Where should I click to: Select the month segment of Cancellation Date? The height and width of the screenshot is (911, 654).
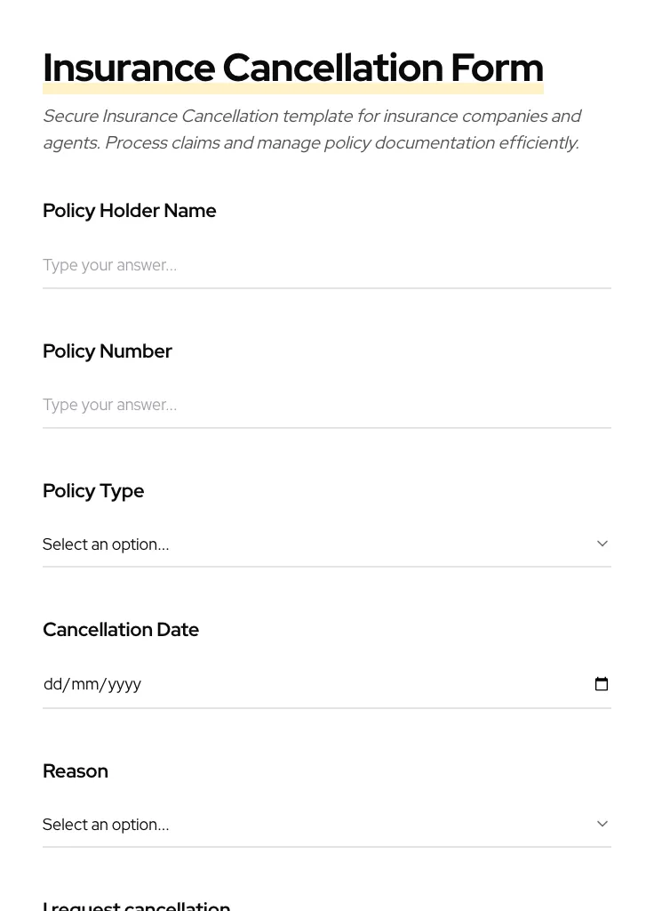coord(85,684)
